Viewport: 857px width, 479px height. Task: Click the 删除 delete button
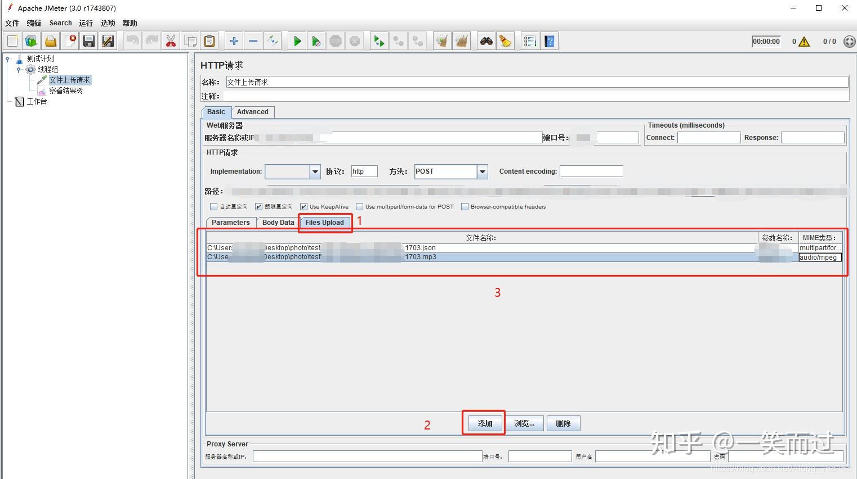[x=563, y=423]
